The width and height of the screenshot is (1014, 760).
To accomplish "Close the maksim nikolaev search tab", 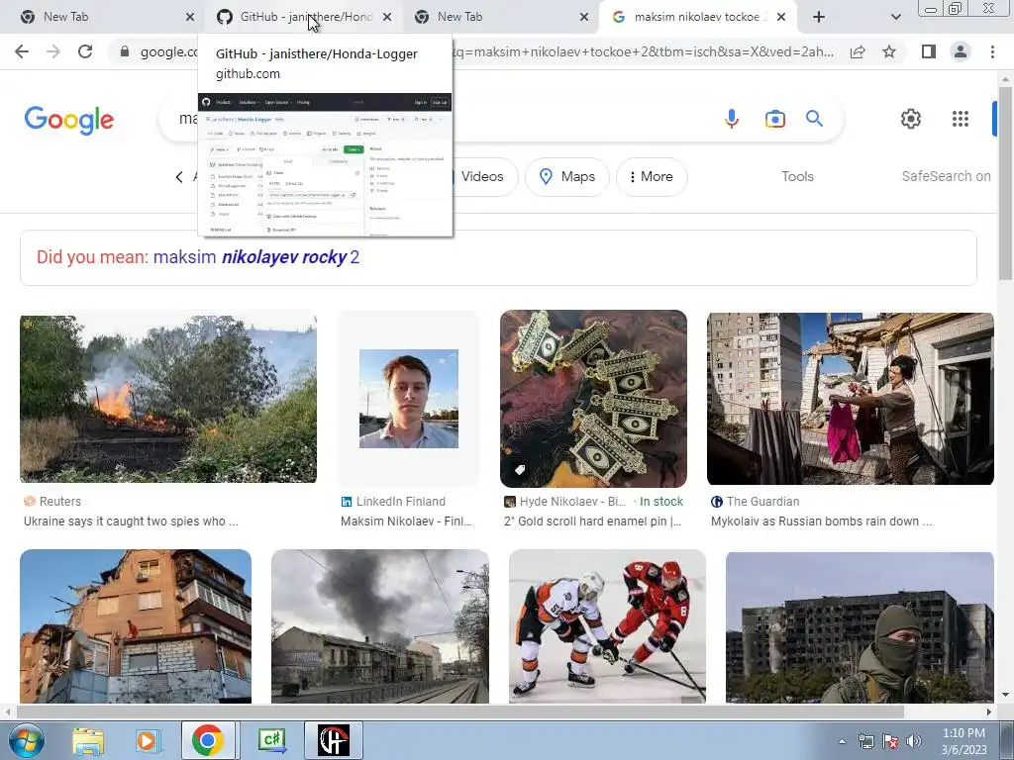I will (x=781, y=17).
